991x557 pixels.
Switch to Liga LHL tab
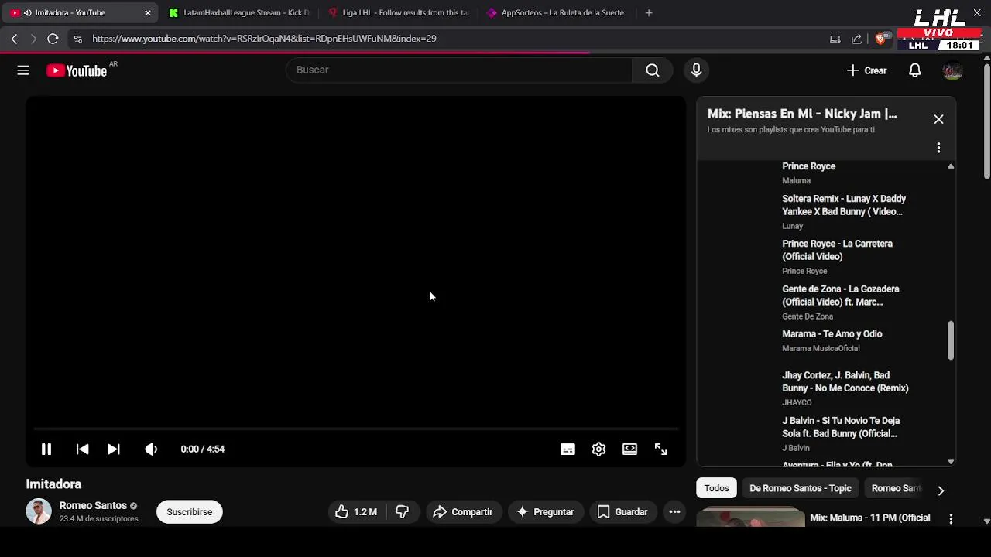[x=398, y=12]
